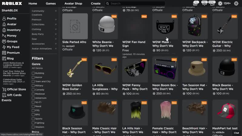Screen dimensions: 242x136
Task: Open the Blog sidebar icon
Action: 4,58
